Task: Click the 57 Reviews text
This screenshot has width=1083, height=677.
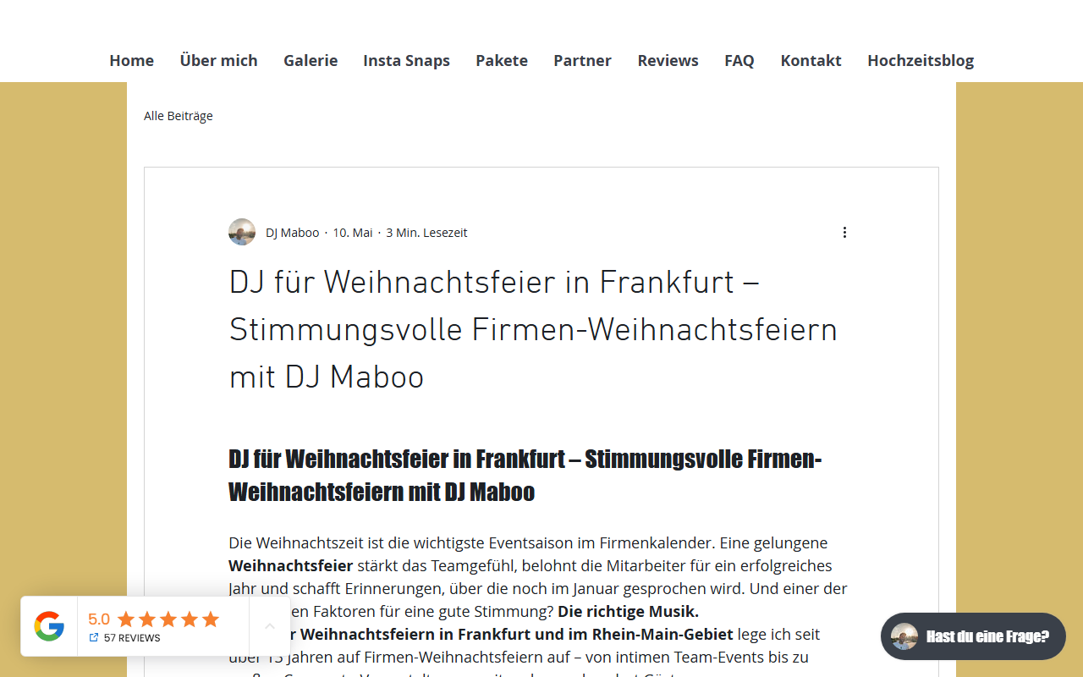Action: [132, 638]
